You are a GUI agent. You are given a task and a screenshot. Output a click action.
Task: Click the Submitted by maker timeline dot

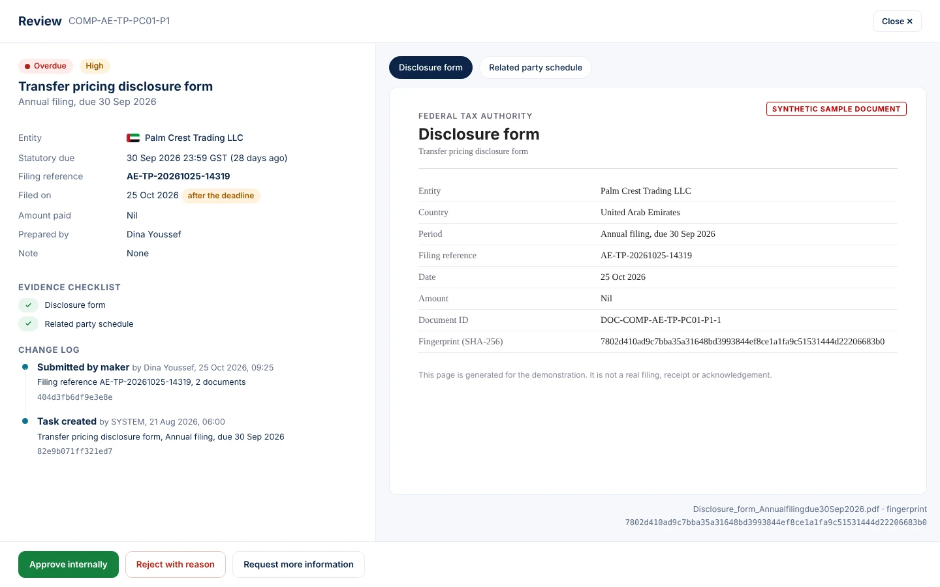(x=25, y=367)
